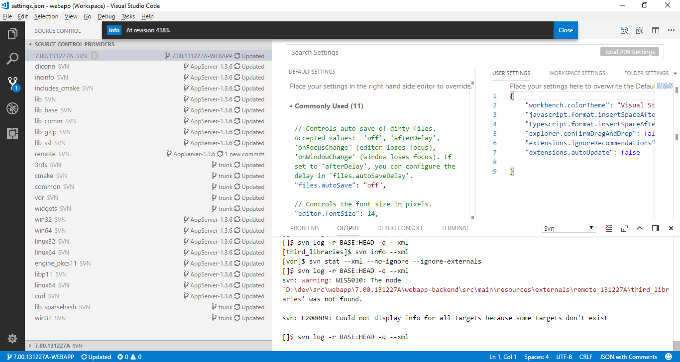This screenshot has width=680, height=362.
Task: Open the Search view in the activity bar
Action: click(12, 58)
